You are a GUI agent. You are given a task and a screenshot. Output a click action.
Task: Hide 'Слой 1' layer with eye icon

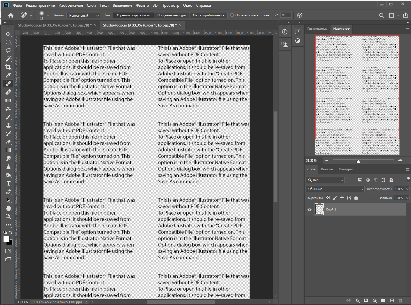(309, 210)
